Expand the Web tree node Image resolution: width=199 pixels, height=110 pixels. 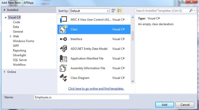pos(10,36)
